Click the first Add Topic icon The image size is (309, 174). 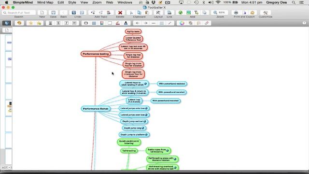coord(93,13)
